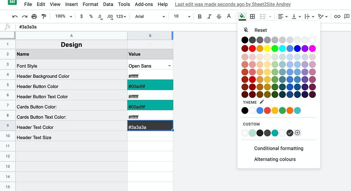Toggle bold formatting
The image size is (351, 191).
(x=200, y=16)
